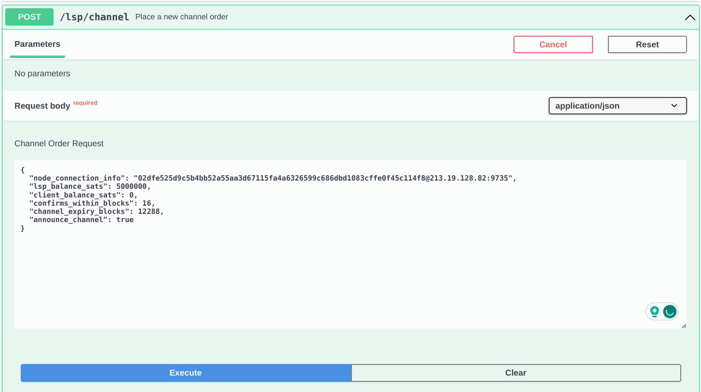This screenshot has height=392, width=701.
Task: Click the "announce_channel": true line
Action: tap(81, 220)
